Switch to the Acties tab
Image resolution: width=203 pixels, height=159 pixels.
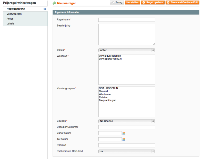click(10, 19)
